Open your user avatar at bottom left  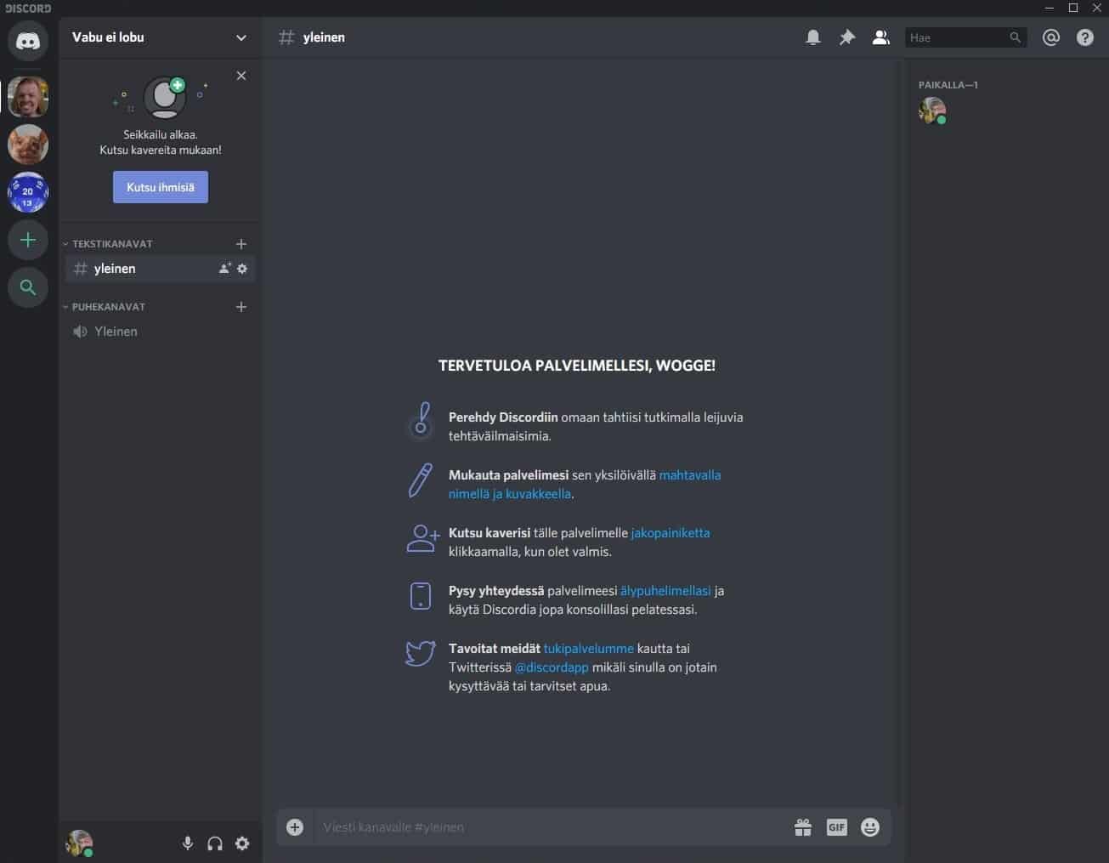click(79, 843)
